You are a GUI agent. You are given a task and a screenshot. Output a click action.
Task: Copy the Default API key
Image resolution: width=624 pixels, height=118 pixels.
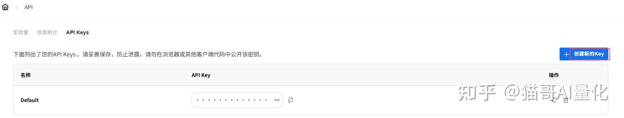coord(290,100)
